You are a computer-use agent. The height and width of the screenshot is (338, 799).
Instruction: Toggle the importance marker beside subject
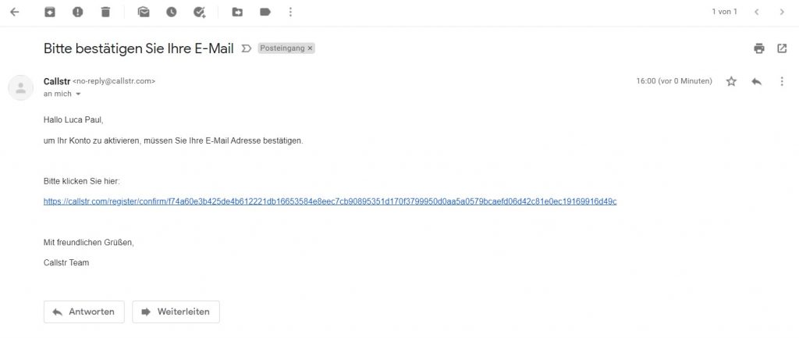[246, 48]
